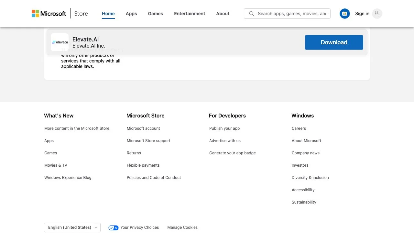The width and height of the screenshot is (414, 233).
Task: Toggle the Privacy Choices icon
Action: 114,227
